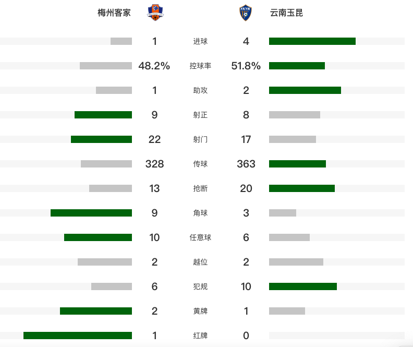413x347 pixels.
Task: Click the 51.8% possession value
Action: click(246, 66)
